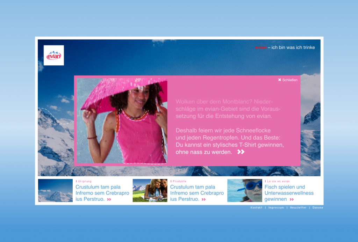Image resolution: width=358 pixels, height=242 pixels.
Task: Open 'Fisch spielen und Unterwasserwellness gewinnen' link
Action: (289, 193)
